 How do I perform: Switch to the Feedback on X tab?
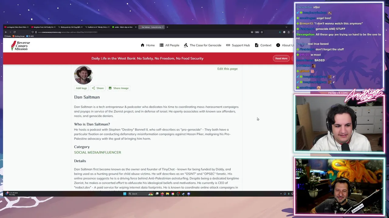97,27
